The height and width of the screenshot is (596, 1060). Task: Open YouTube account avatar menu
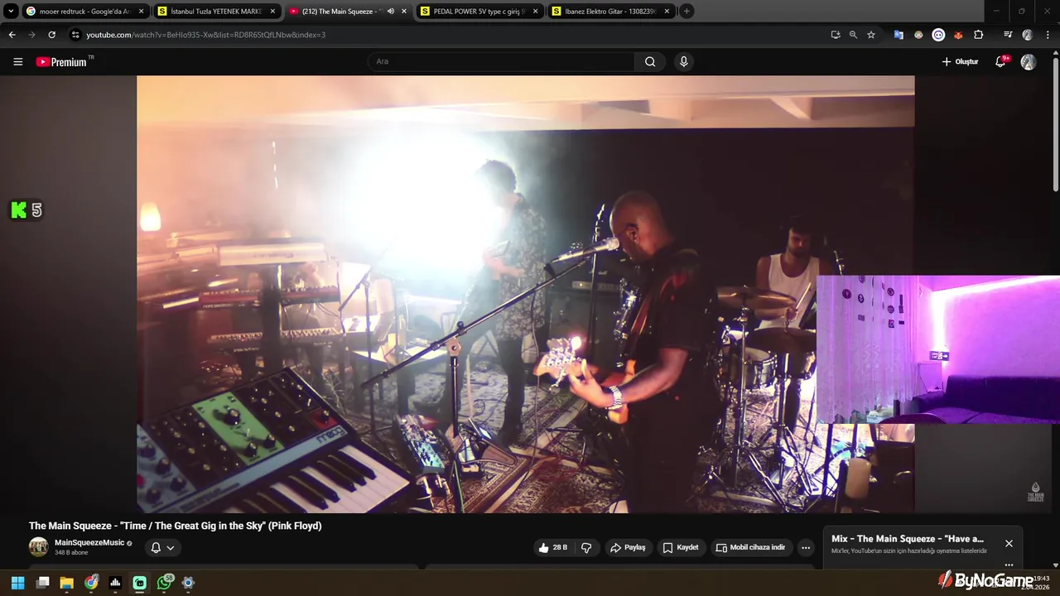1029,62
